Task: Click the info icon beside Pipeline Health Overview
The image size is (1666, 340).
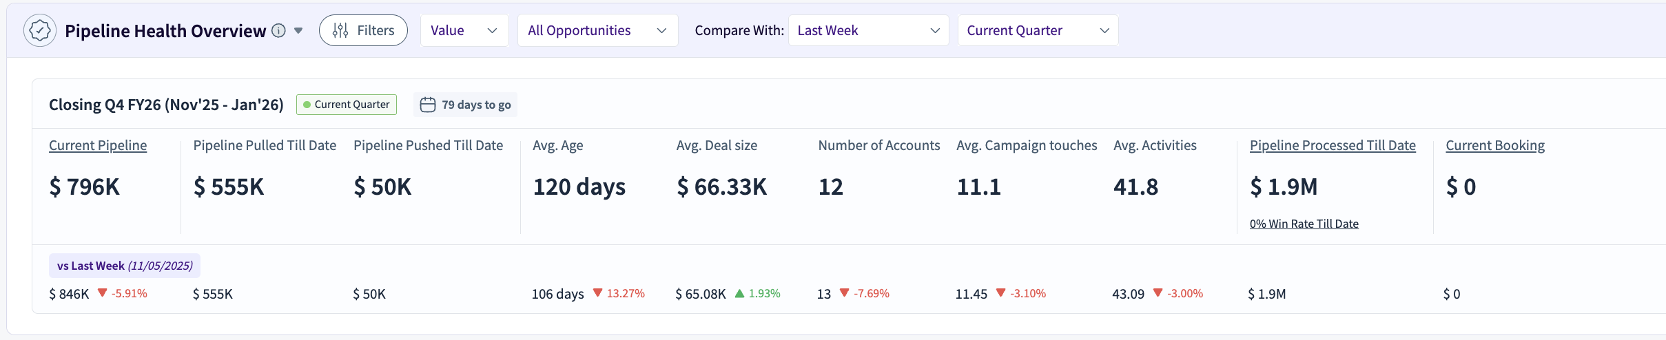Action: tap(278, 30)
